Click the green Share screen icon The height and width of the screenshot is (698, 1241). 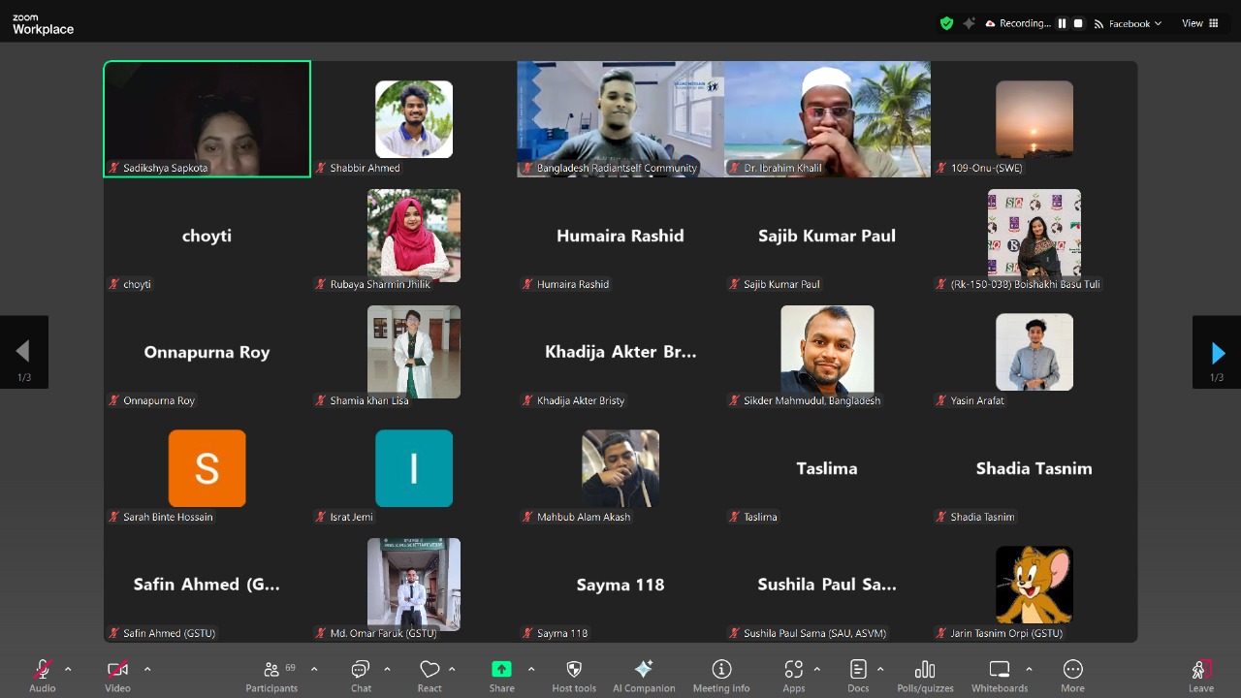click(501, 669)
